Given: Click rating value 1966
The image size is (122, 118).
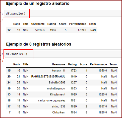Looking at the screenshot, I should click(x=53, y=30).
